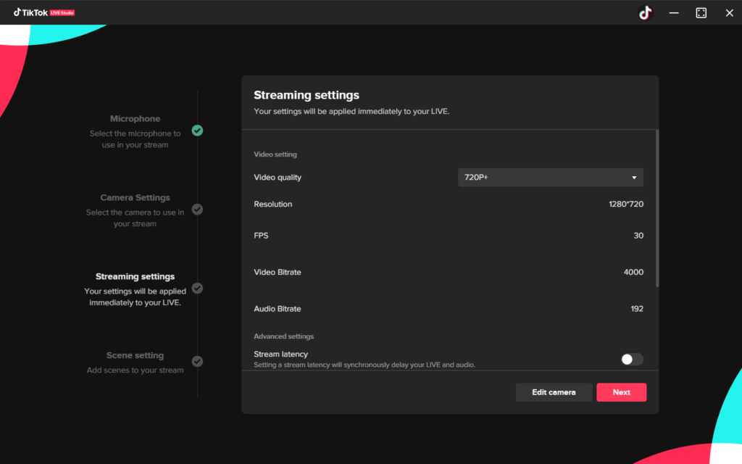The height and width of the screenshot is (464, 742).
Task: Switch to the Camera Settings step
Action: (x=135, y=198)
